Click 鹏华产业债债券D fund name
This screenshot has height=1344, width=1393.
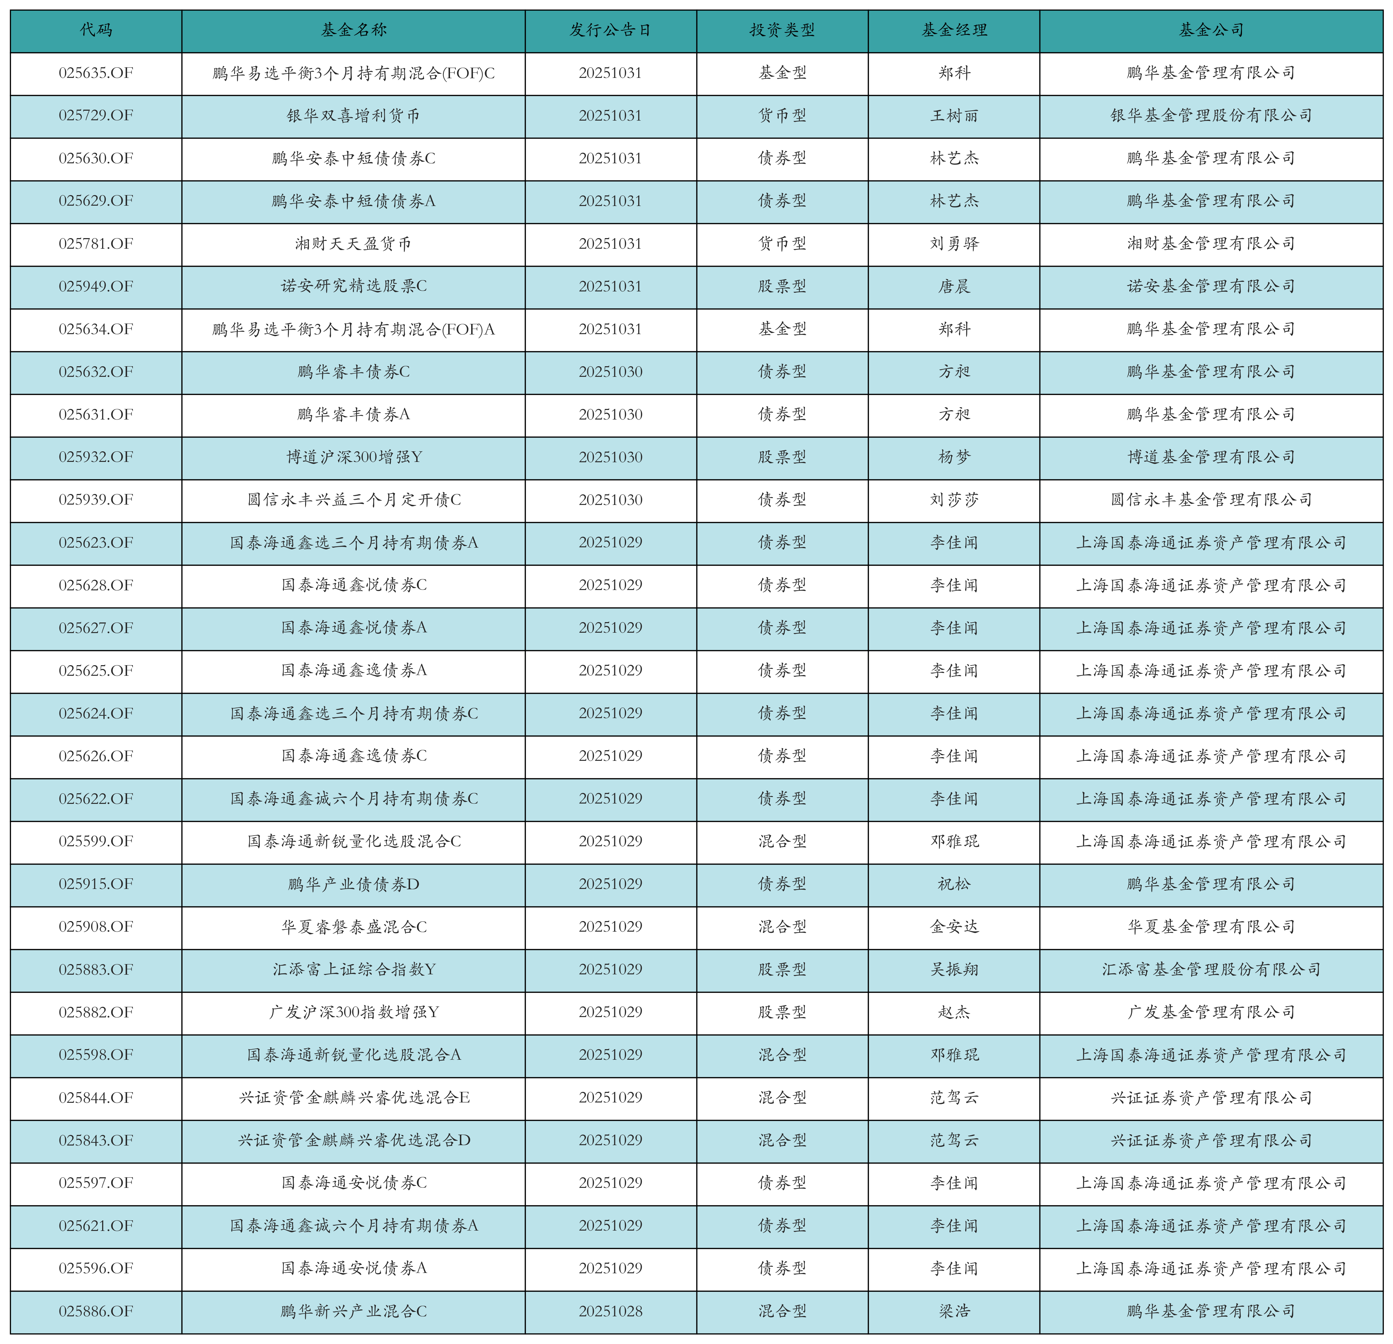(353, 884)
